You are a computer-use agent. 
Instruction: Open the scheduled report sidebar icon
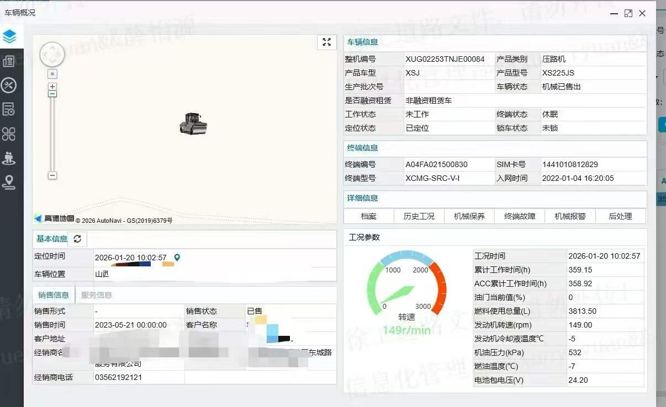[x=9, y=109]
